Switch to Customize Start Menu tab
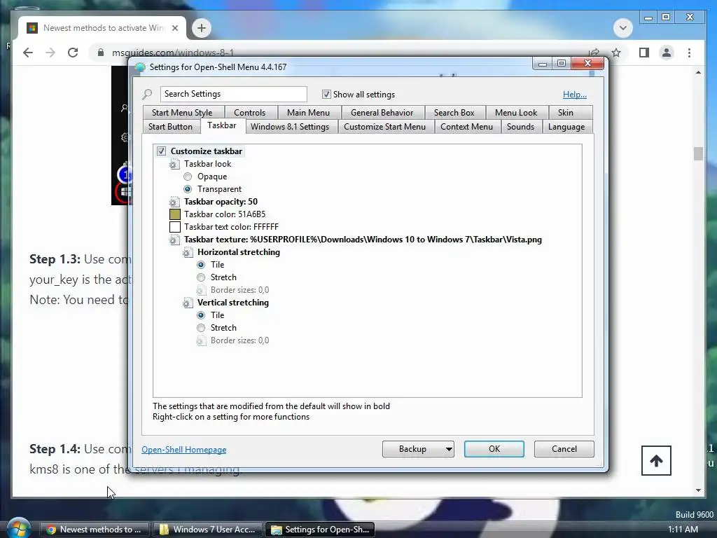Viewport: 717px width, 538px height. tap(384, 127)
